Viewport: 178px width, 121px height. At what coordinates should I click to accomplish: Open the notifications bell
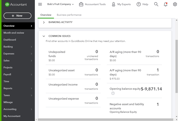(166, 4)
